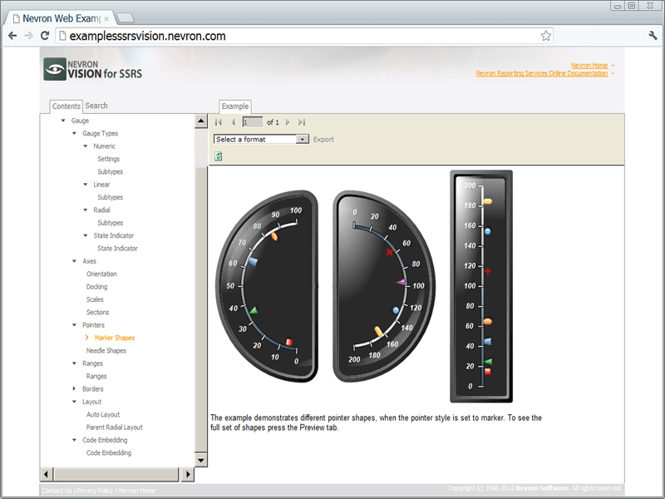Open Subtypes under Numeric
This screenshot has width=665, height=499.
(x=111, y=171)
